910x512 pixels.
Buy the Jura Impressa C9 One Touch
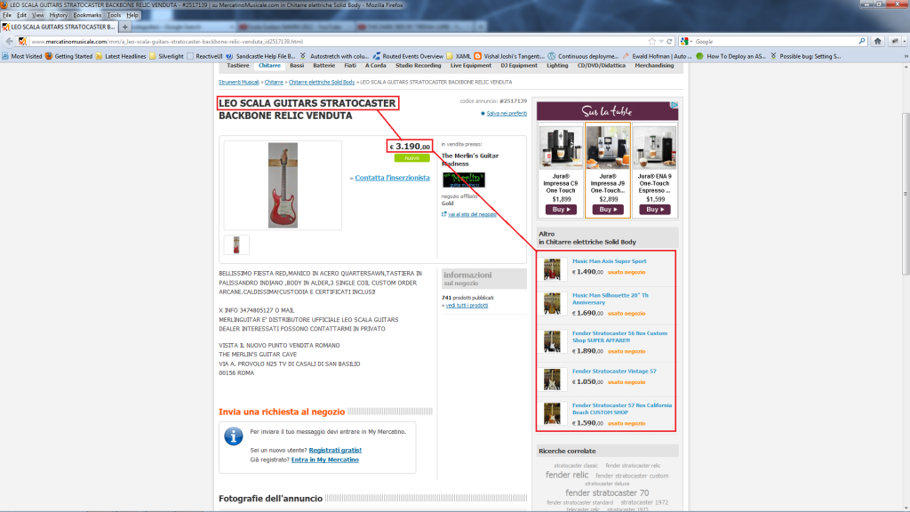tap(561, 210)
